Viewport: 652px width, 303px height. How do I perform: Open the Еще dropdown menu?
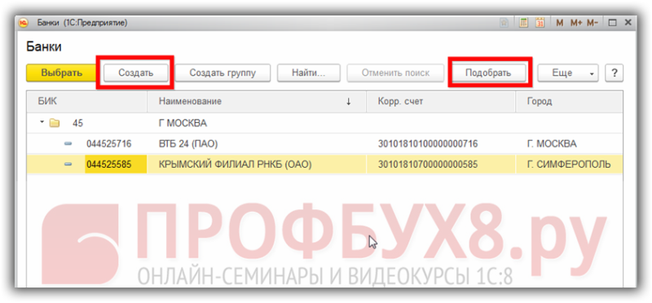click(x=568, y=72)
